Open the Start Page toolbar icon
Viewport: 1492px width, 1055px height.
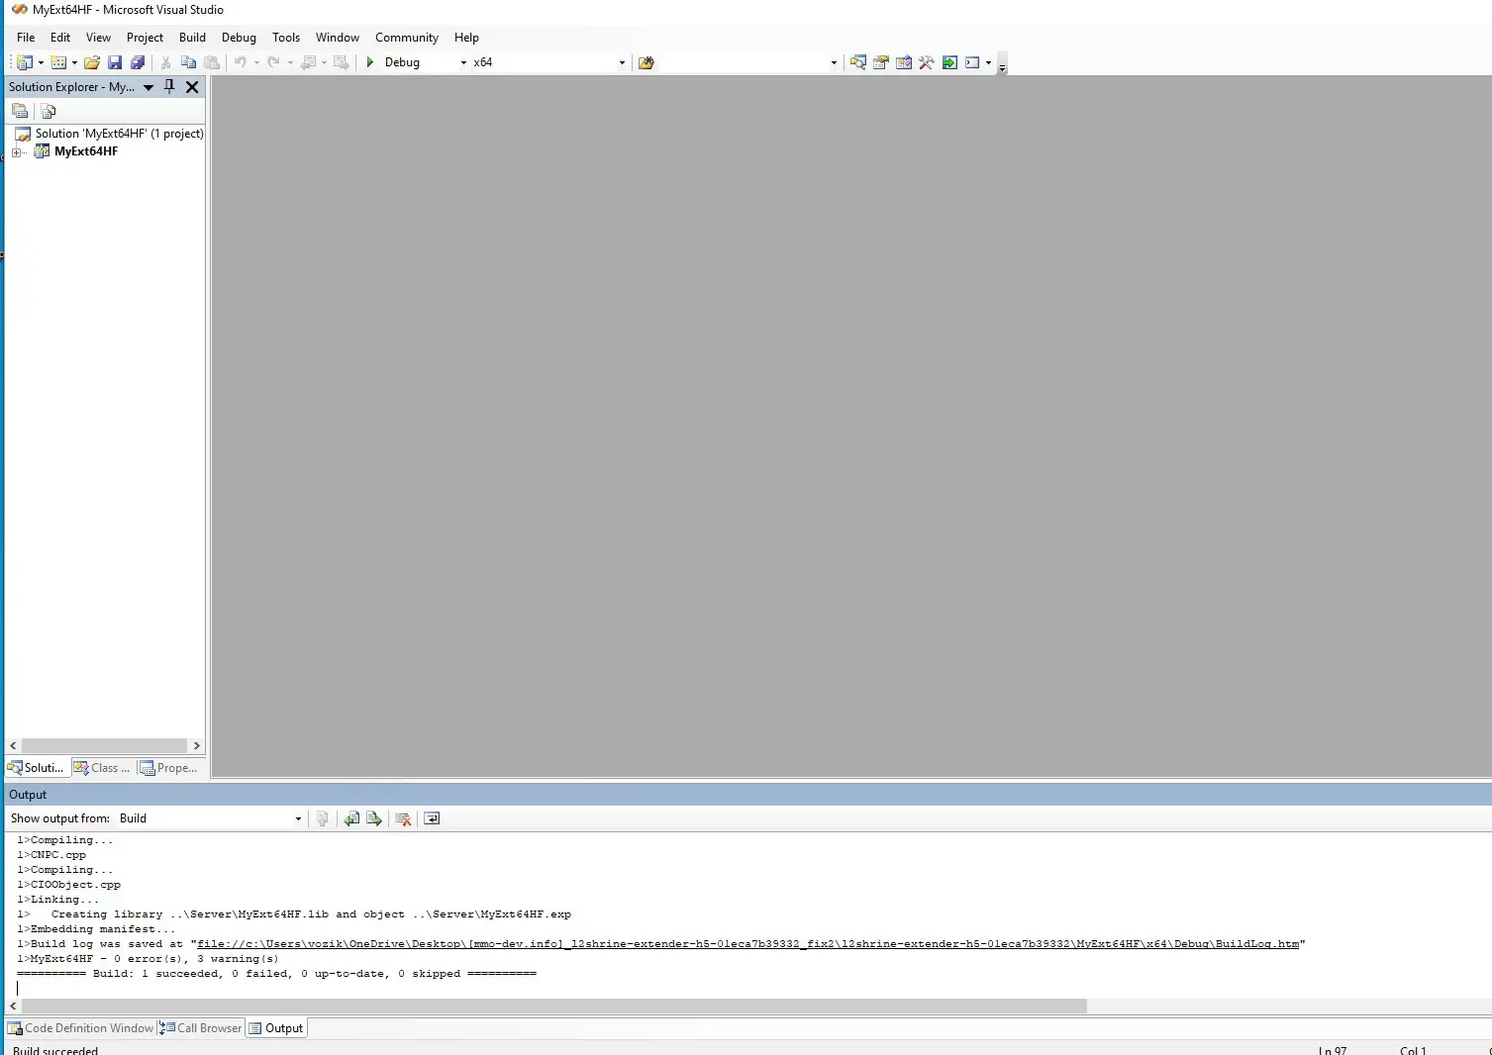click(x=949, y=62)
